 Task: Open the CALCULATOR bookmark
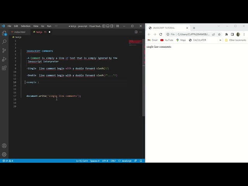pos(198,40)
